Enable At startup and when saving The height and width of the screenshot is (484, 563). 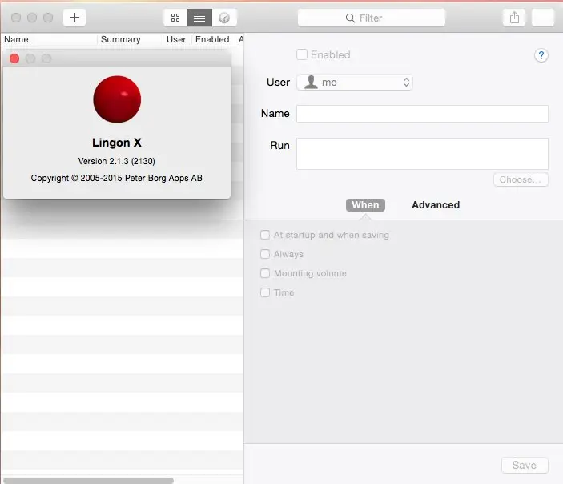pyautogui.click(x=265, y=235)
